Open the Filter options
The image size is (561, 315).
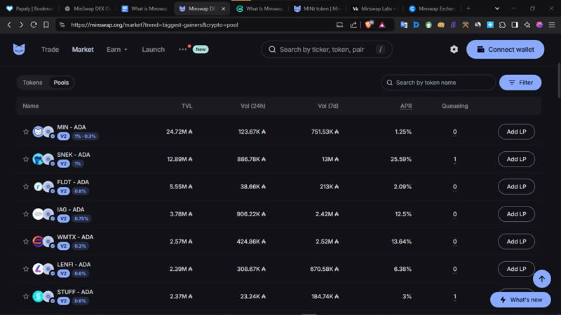coord(520,83)
